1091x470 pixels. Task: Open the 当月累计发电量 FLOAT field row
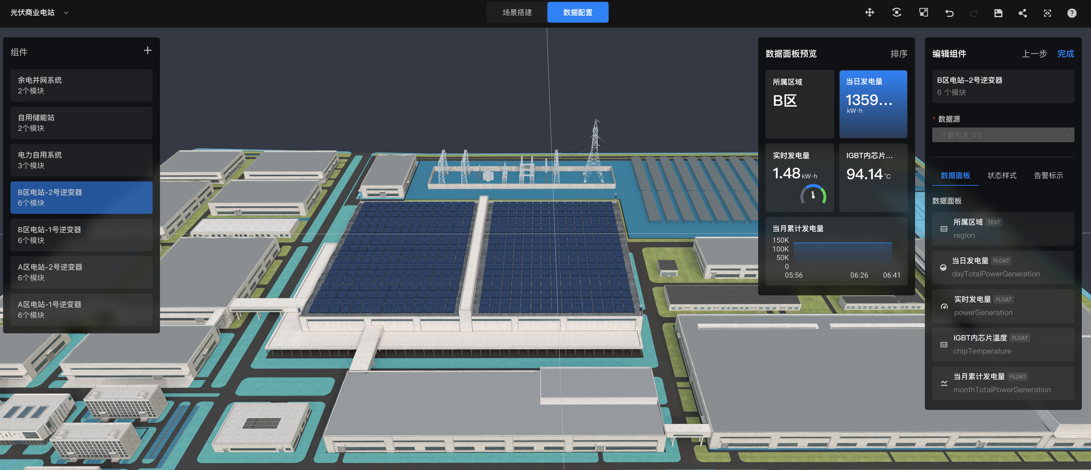point(1003,383)
